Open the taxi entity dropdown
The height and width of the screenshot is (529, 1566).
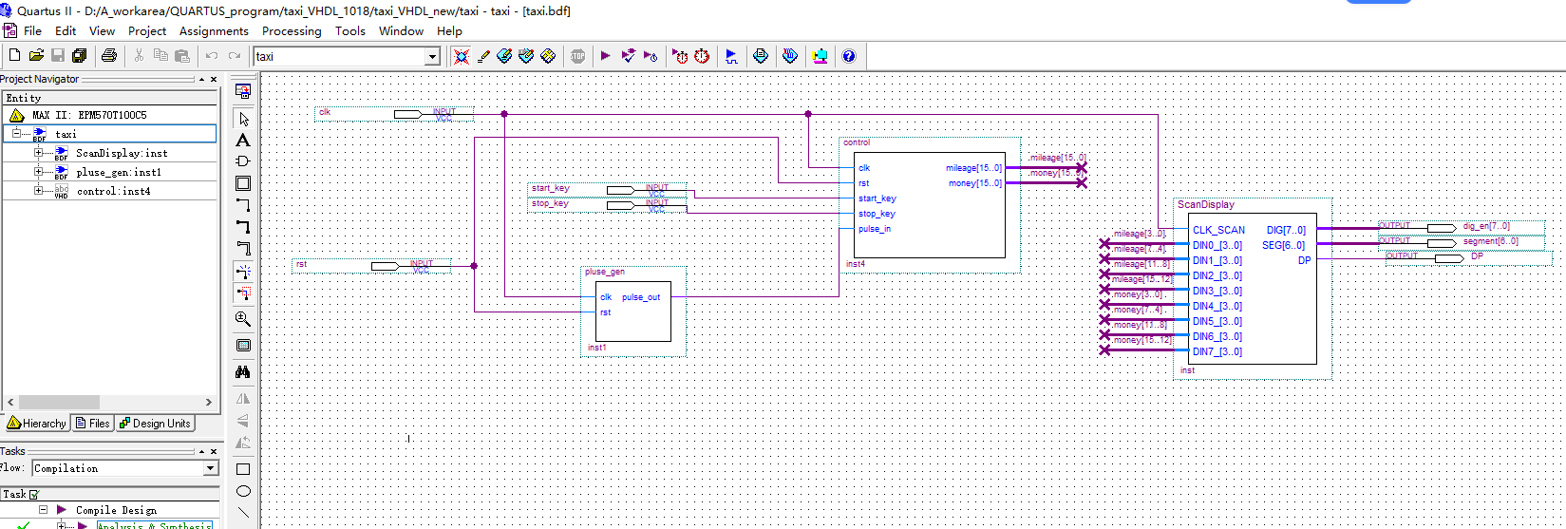[432, 57]
